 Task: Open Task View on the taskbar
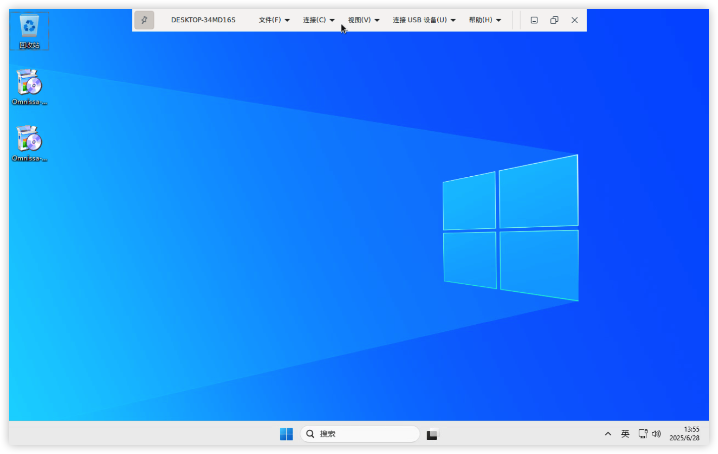(x=433, y=434)
